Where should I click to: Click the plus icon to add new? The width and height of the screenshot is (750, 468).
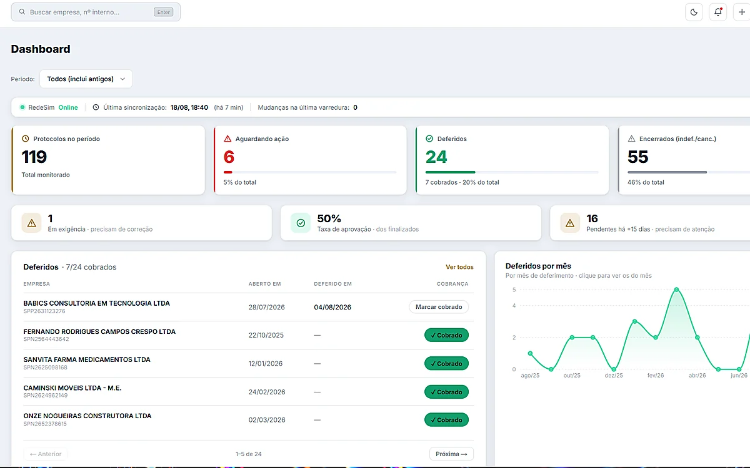pyautogui.click(x=742, y=12)
